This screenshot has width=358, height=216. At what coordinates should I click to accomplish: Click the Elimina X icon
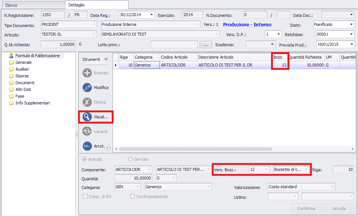87,102
